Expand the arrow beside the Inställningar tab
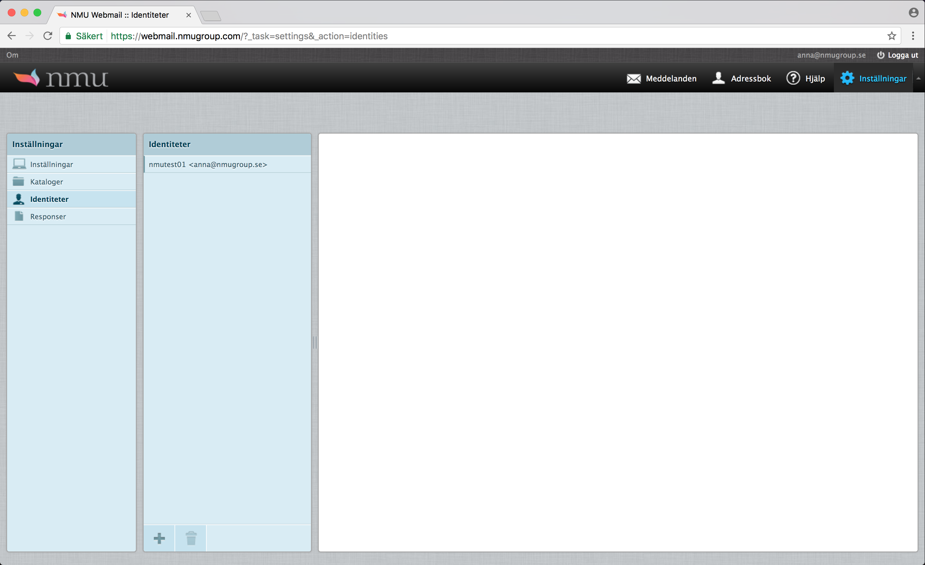 click(x=919, y=79)
